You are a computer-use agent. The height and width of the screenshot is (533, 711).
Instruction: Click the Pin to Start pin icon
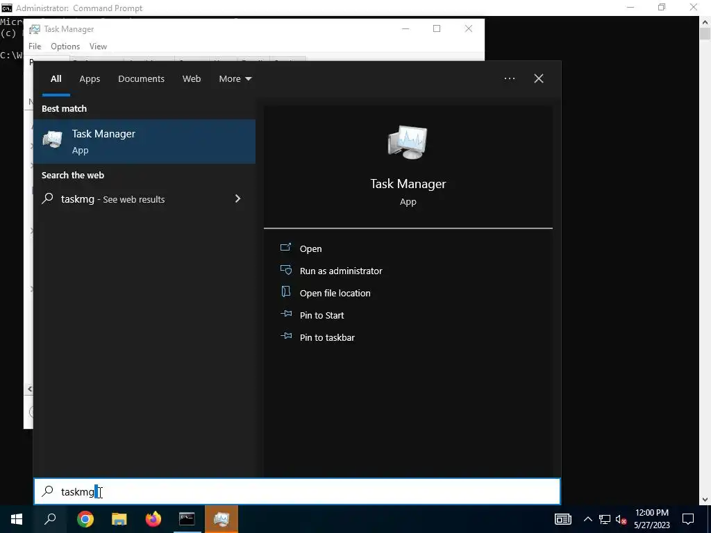(x=286, y=314)
